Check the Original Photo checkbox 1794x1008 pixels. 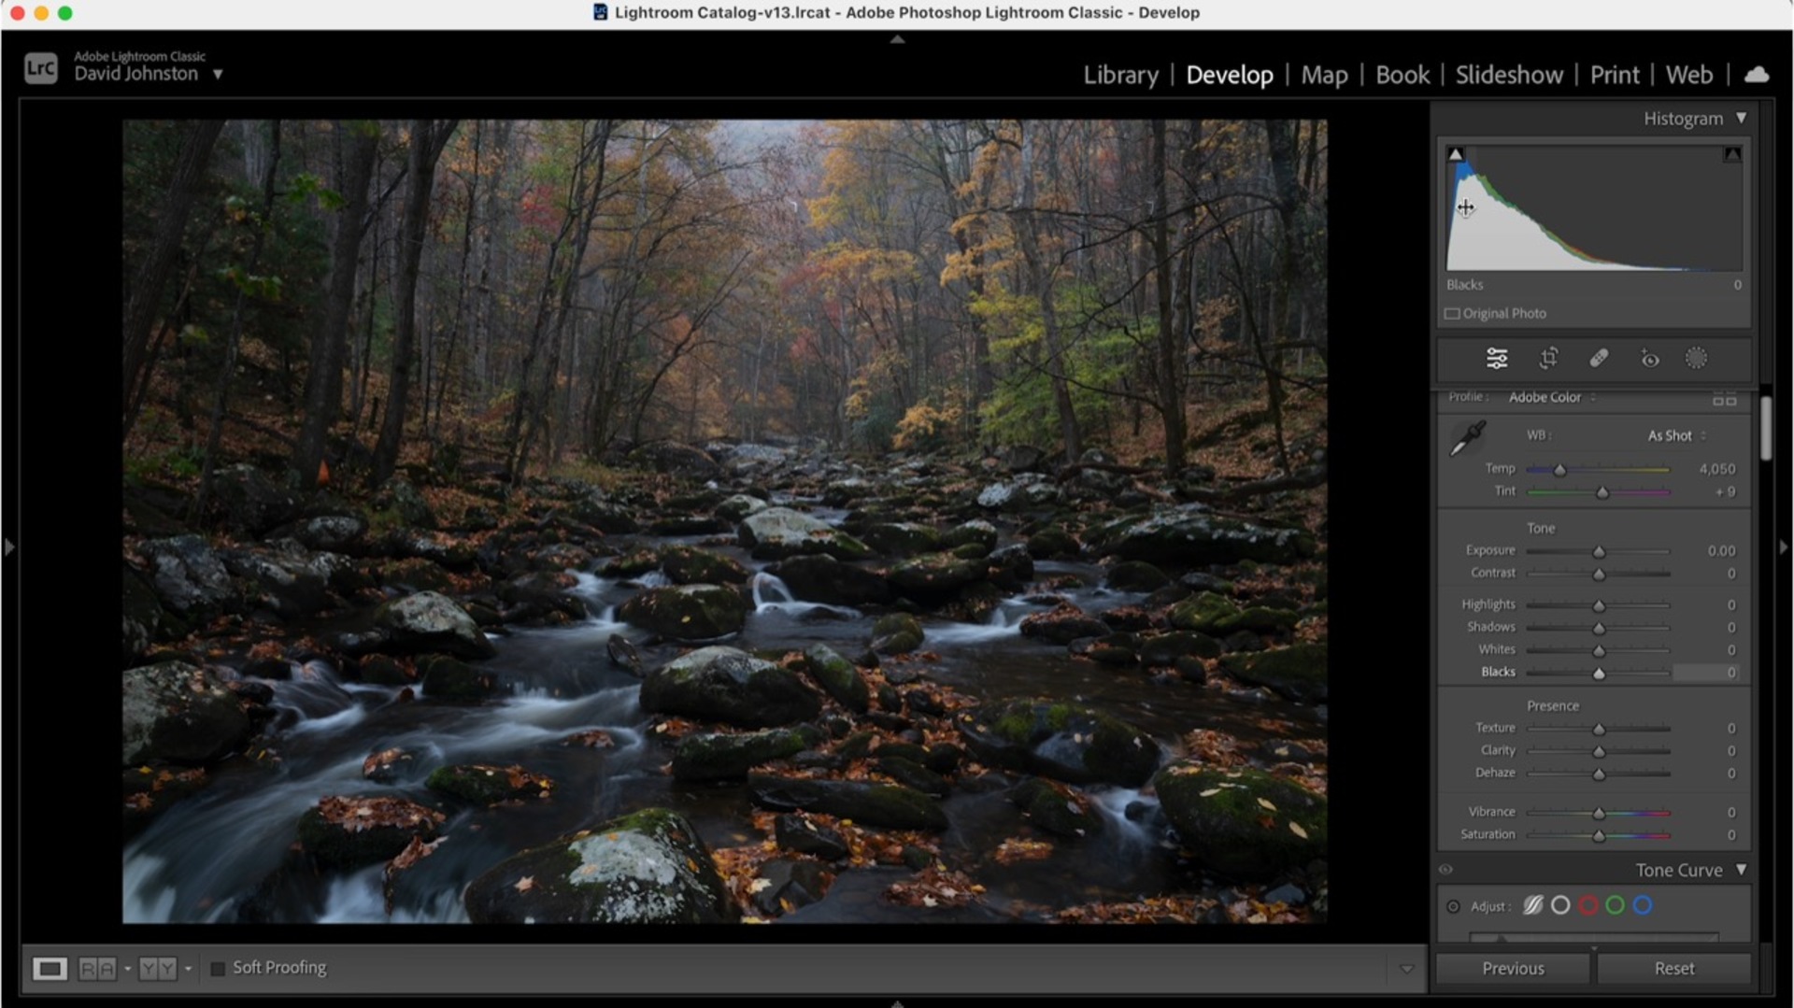1452,314
